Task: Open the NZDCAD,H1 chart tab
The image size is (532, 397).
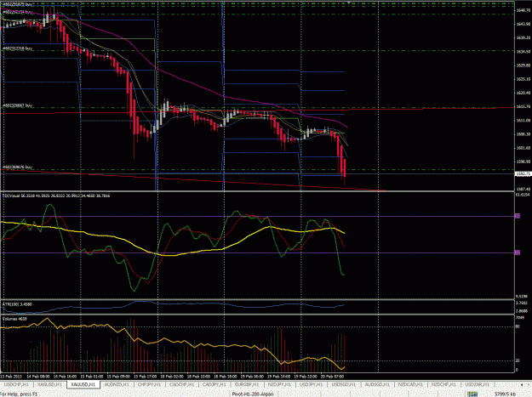Action: click(x=410, y=384)
